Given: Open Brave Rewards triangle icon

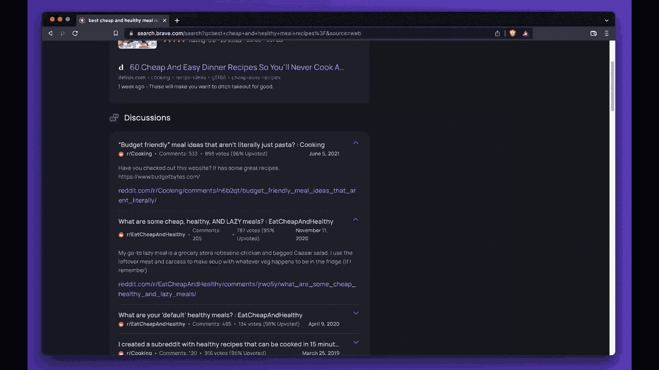Looking at the screenshot, I should point(526,33).
